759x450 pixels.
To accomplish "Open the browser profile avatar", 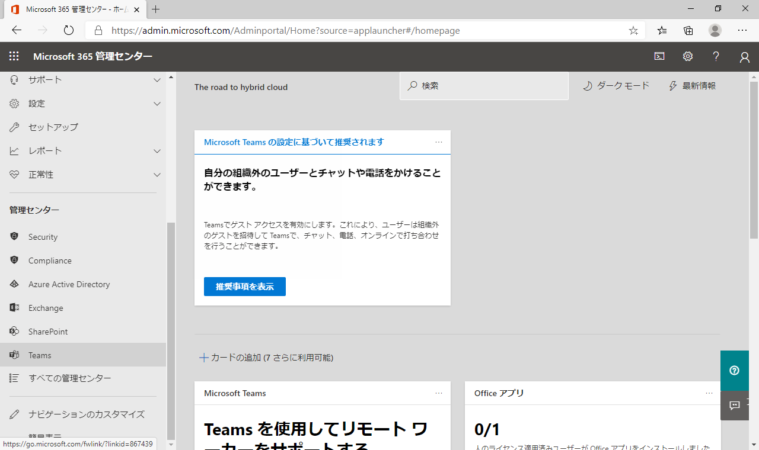I will tap(715, 30).
